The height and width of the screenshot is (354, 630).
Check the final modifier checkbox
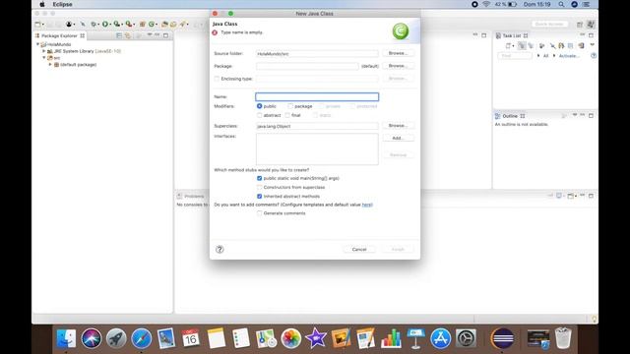tap(287, 115)
